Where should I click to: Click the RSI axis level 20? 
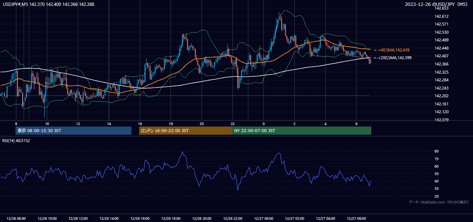[436, 196]
